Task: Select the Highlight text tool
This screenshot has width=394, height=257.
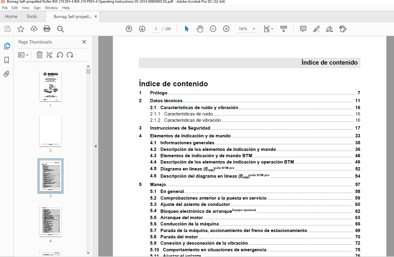Action: tap(316, 29)
